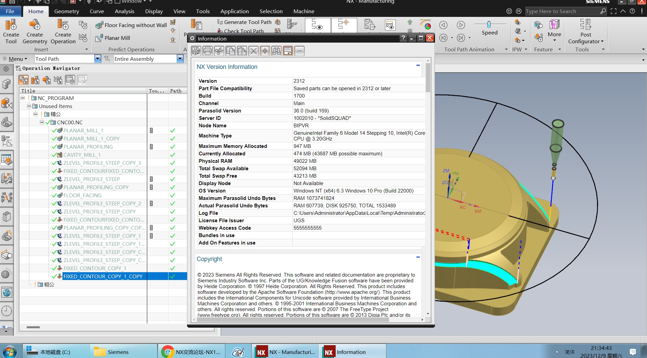Toggle the selection filter icon beside Tool Path
This screenshot has width=647, height=358.
[107, 59]
